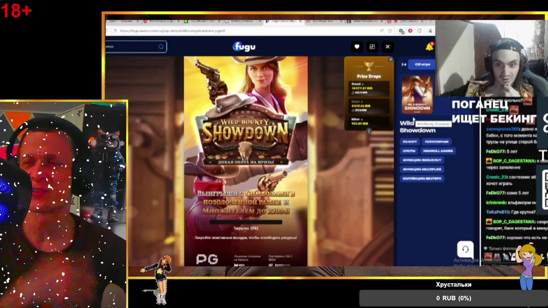Bookmark page with star icon

coord(390,31)
